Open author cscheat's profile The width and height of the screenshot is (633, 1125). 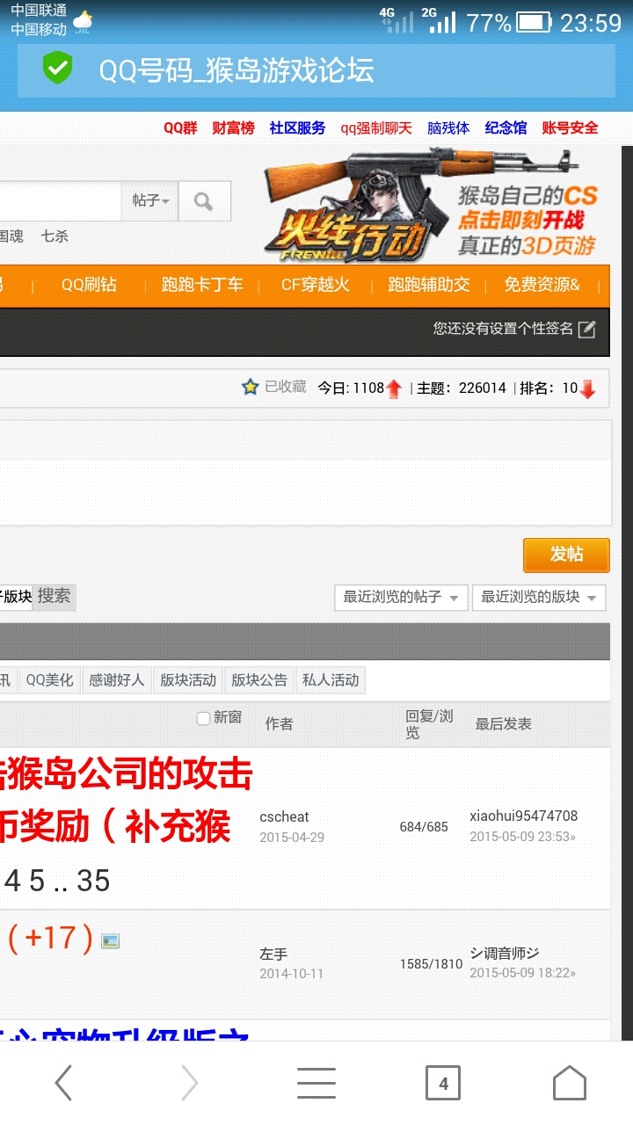[284, 817]
